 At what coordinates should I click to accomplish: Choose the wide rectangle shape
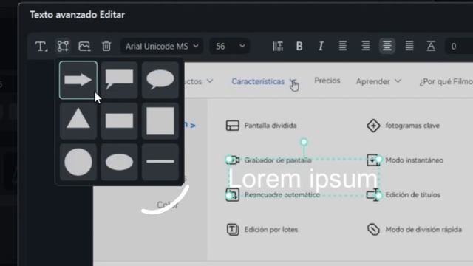pyautogui.click(x=119, y=121)
